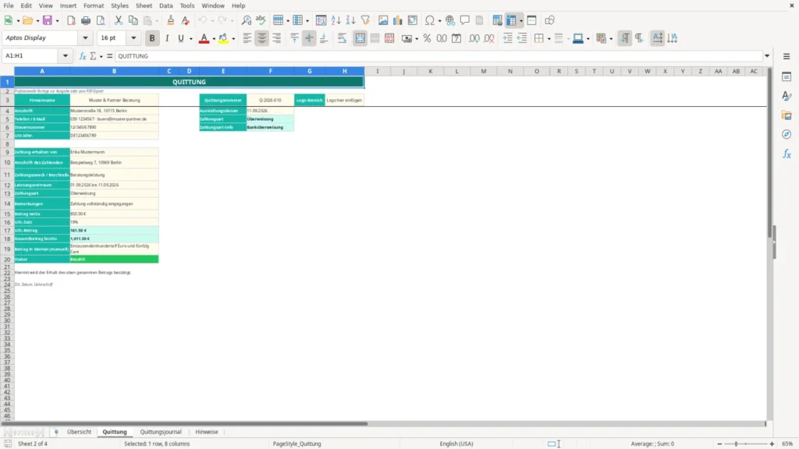Toggle Bold formatting
Screen dimensions: 799x449
[152, 38]
